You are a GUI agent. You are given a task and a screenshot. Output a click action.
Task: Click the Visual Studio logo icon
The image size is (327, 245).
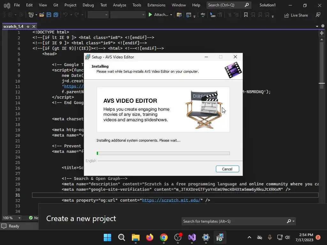pyautogui.click(x=7, y=5)
